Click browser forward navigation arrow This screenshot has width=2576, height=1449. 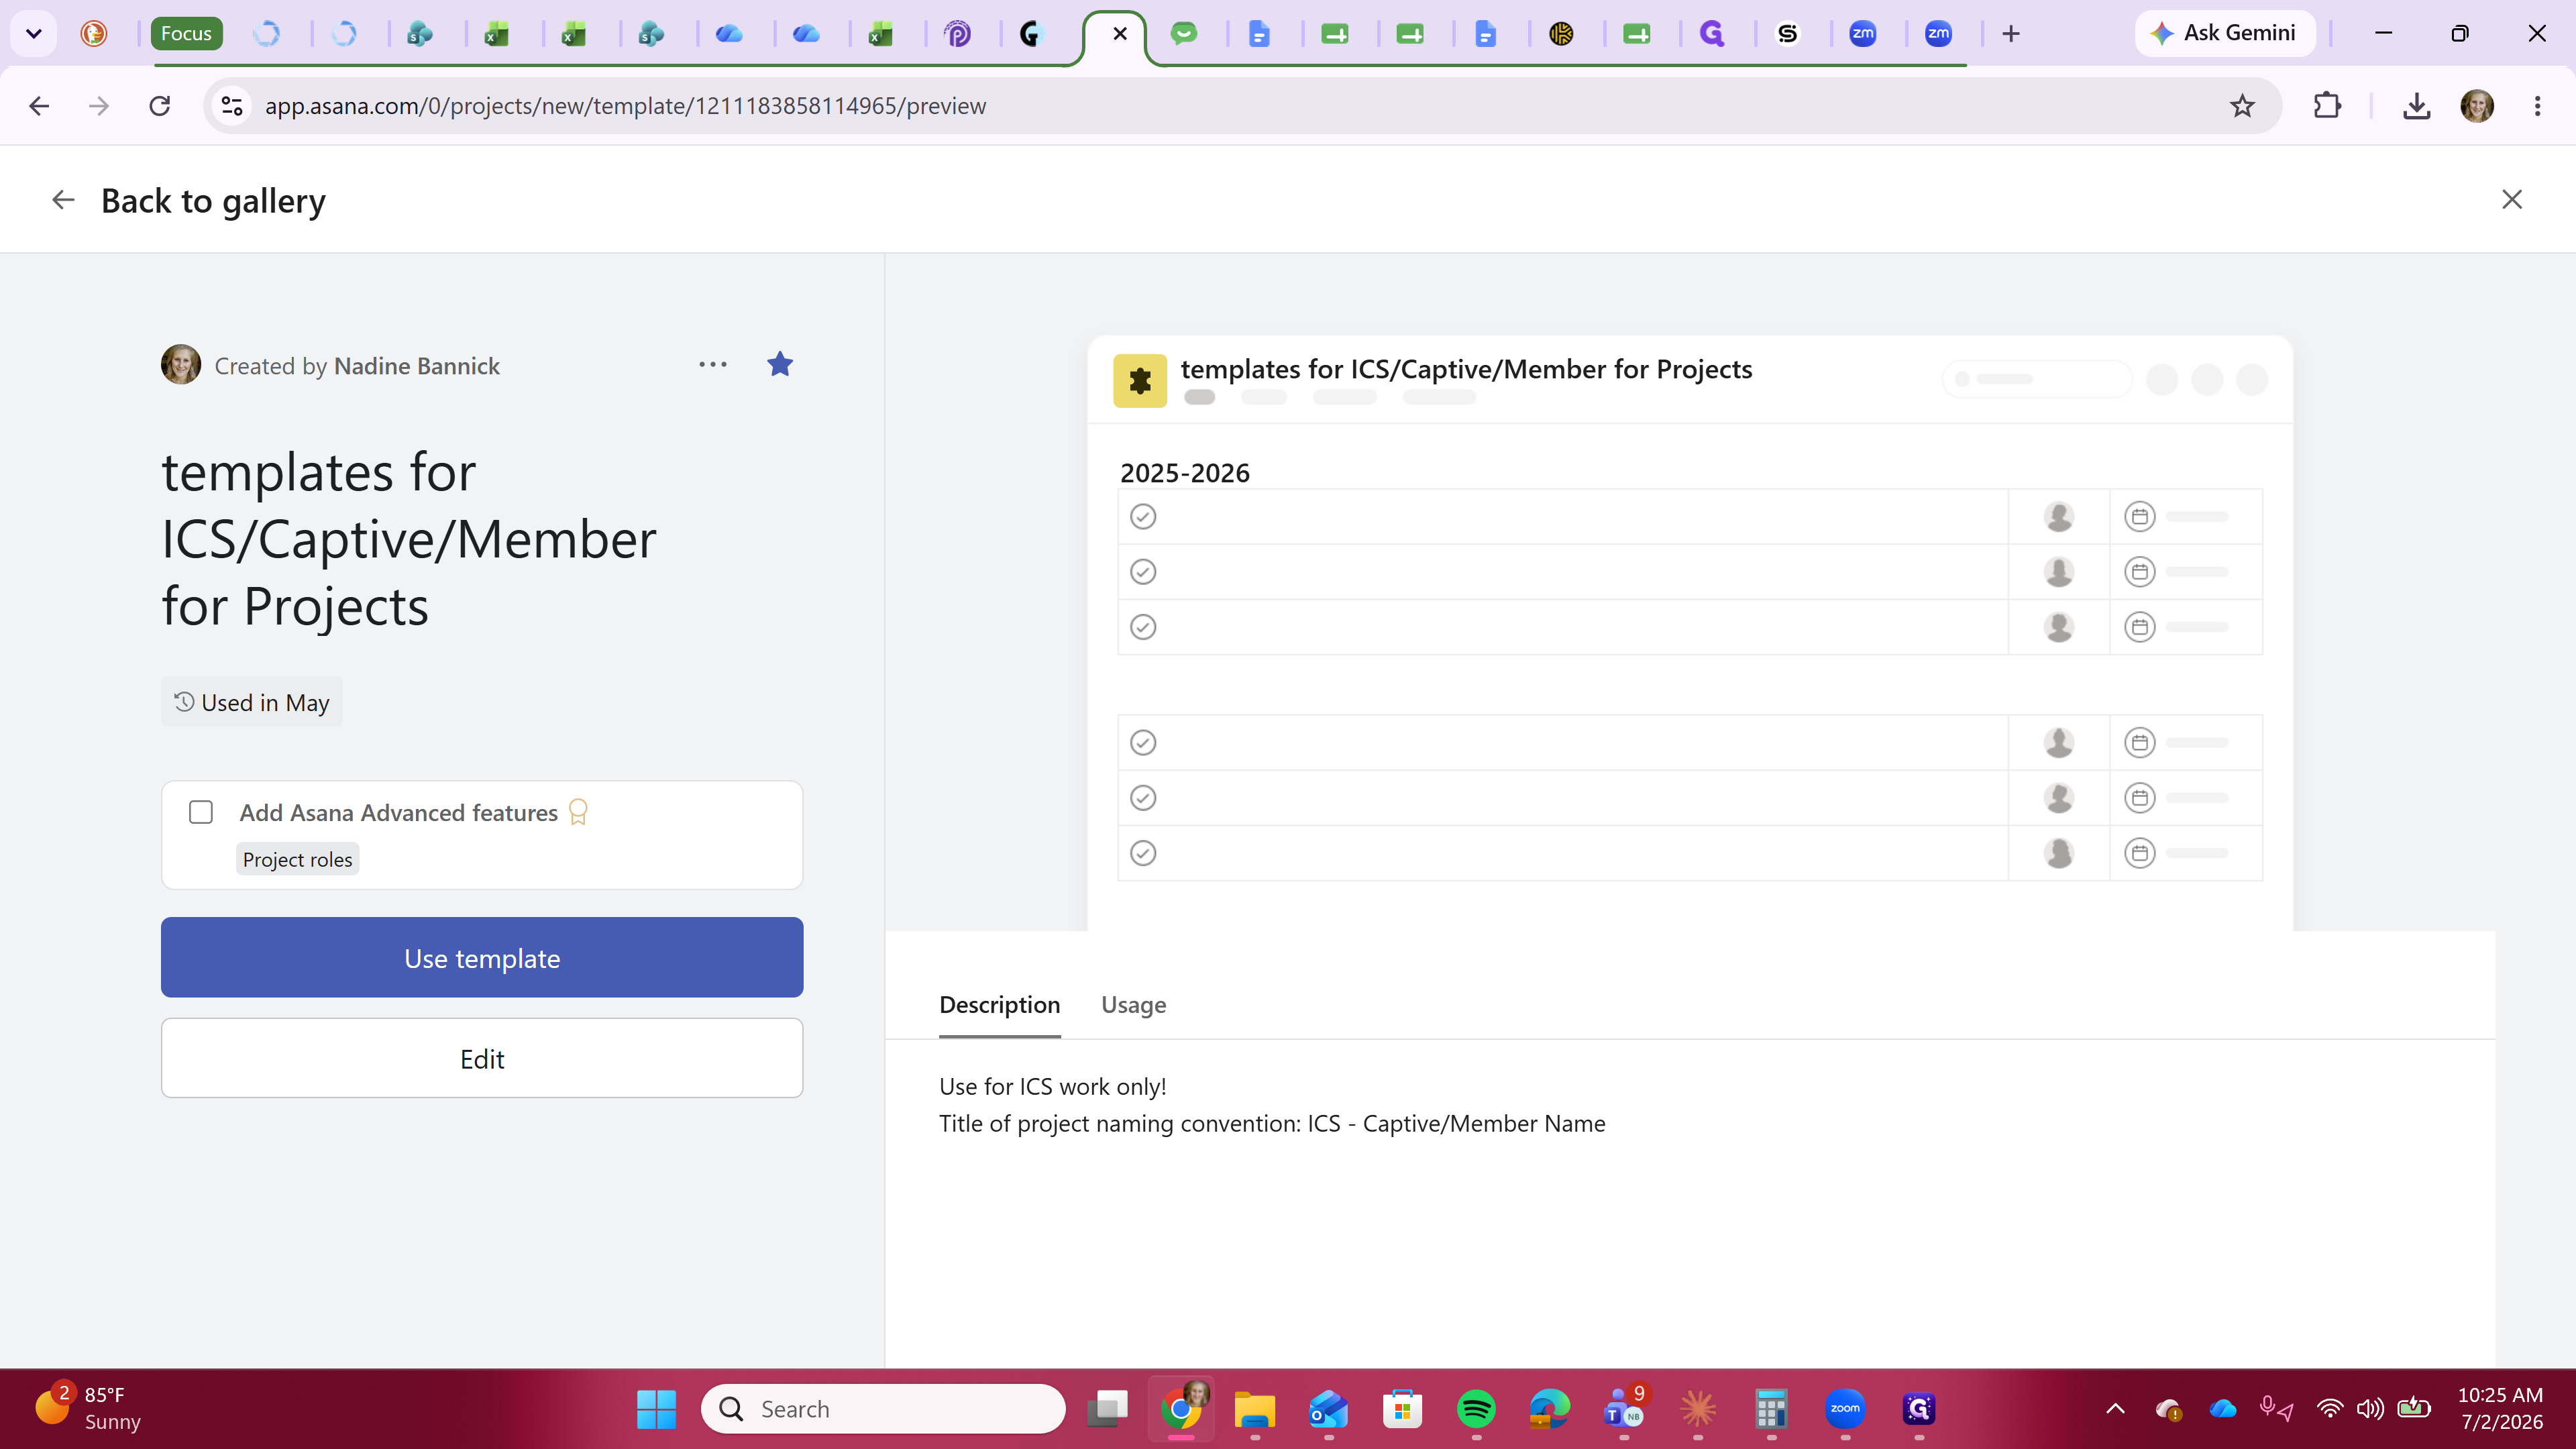(x=99, y=106)
